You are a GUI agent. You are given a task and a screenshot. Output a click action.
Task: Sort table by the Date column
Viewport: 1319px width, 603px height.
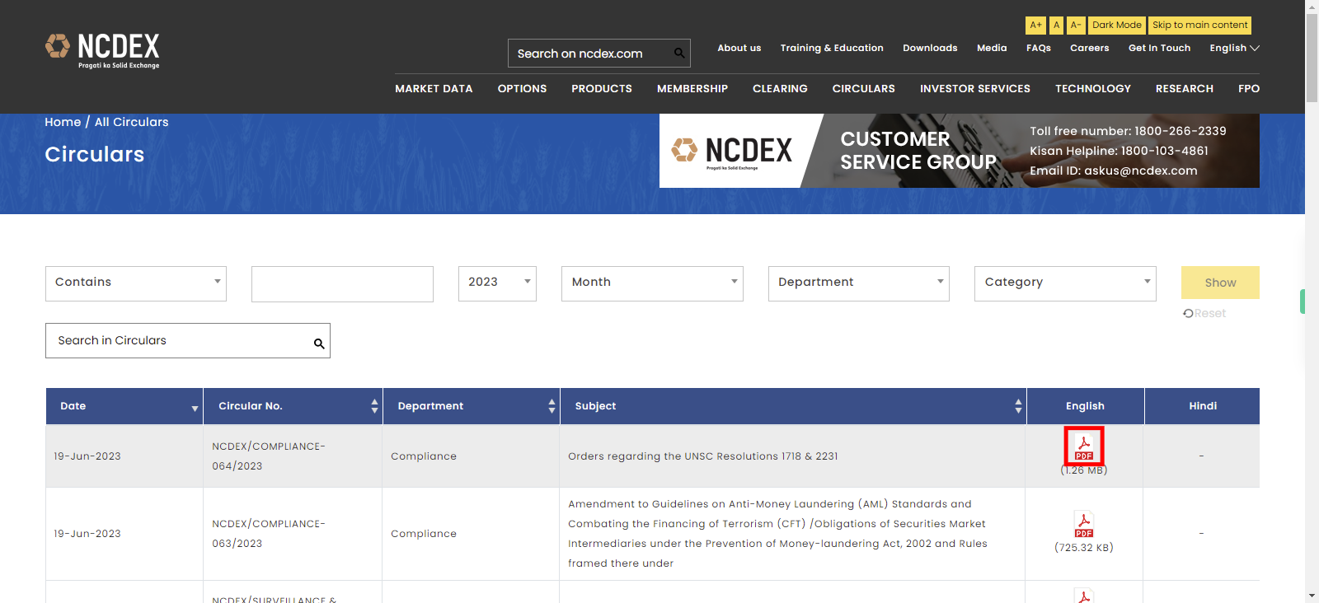[124, 406]
